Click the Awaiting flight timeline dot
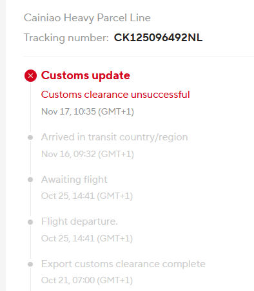254x291 pixels. tap(30, 180)
